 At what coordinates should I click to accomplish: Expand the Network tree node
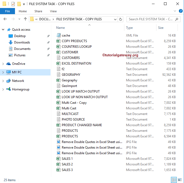(x=3, y=81)
